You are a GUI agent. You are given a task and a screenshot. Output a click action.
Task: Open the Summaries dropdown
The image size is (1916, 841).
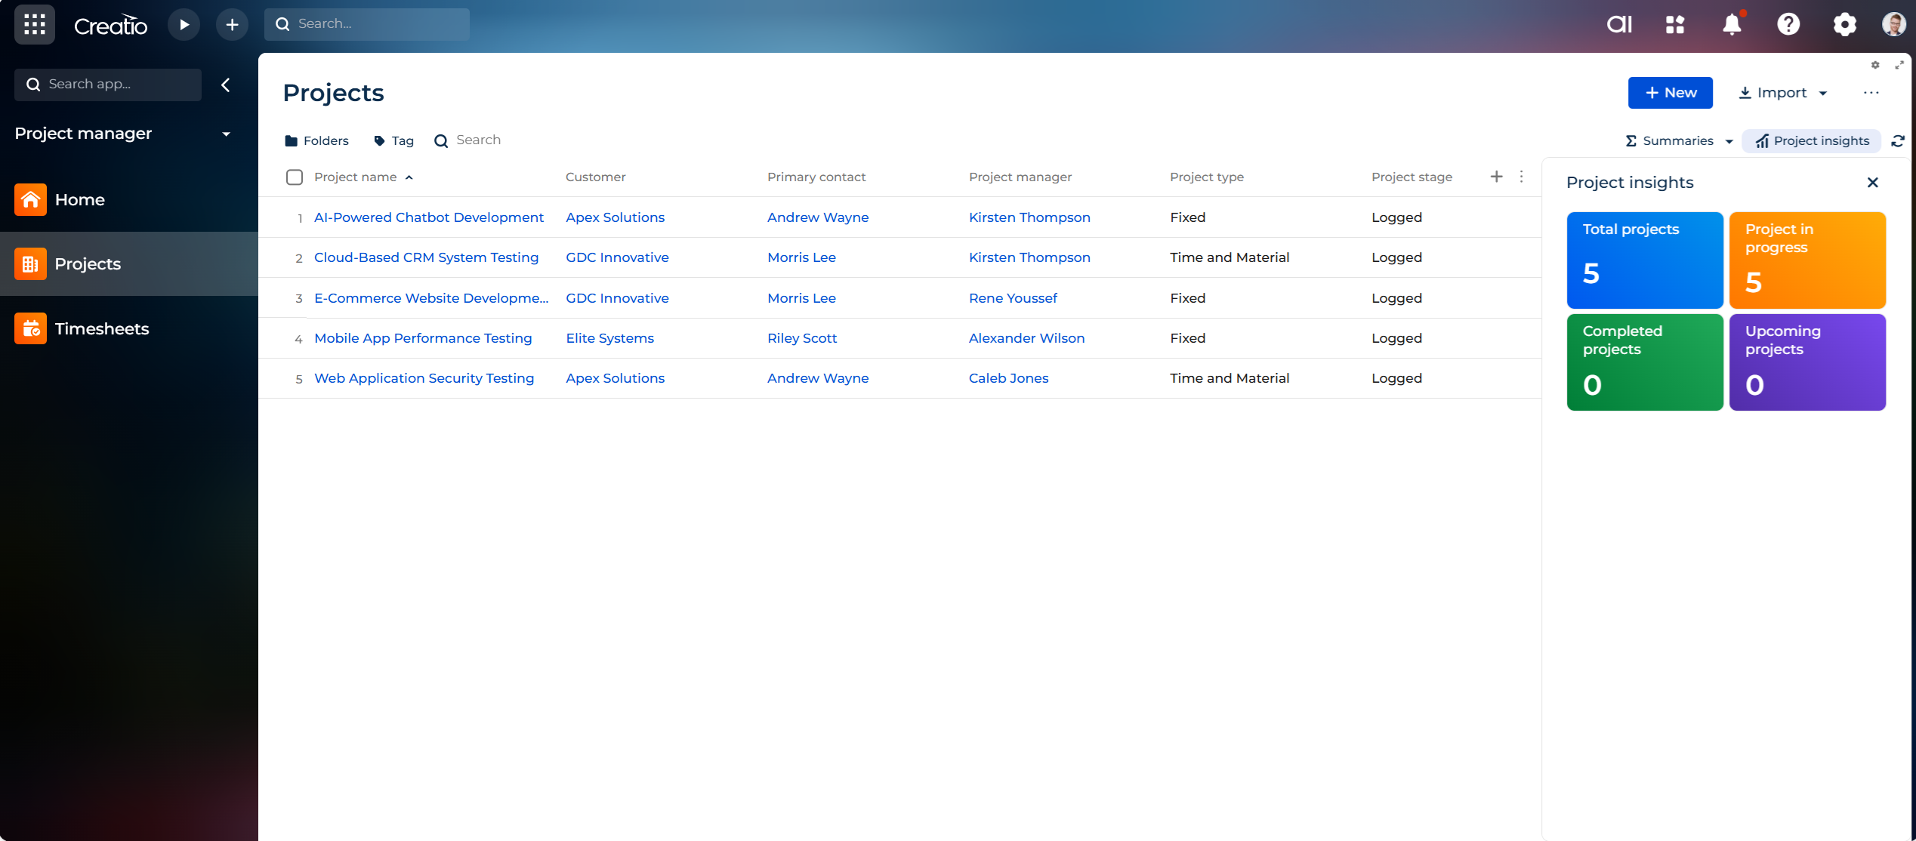point(1678,140)
